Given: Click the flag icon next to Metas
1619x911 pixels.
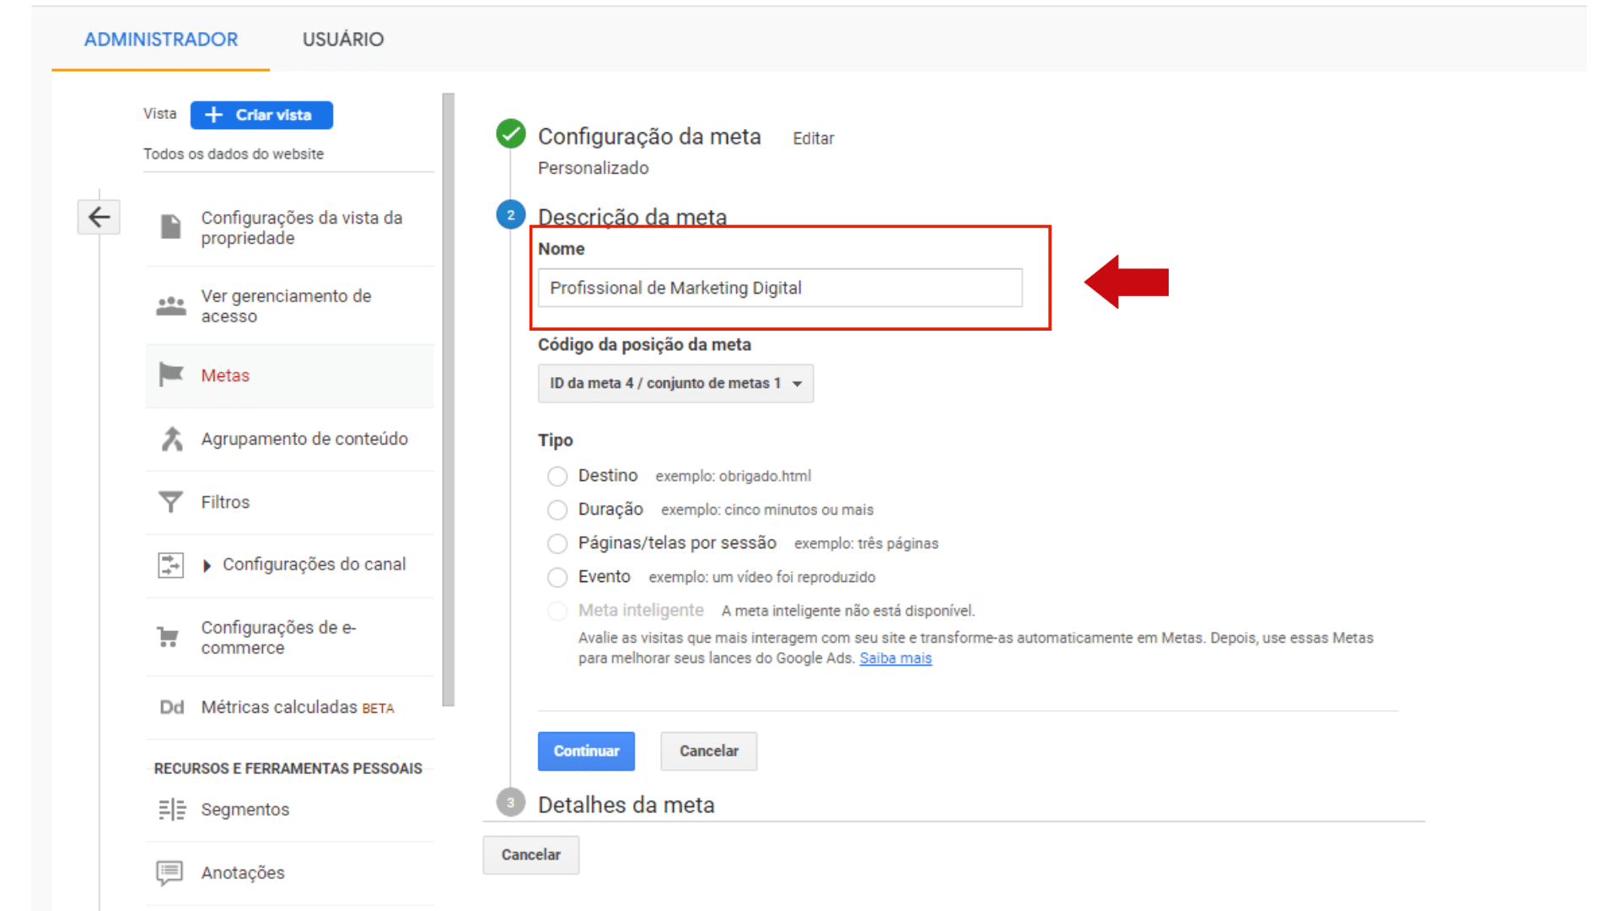Looking at the screenshot, I should point(171,375).
